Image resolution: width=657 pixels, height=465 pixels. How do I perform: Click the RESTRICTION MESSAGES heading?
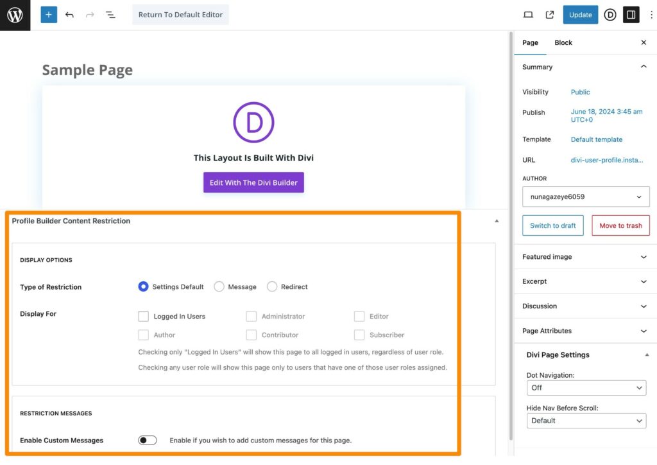[x=56, y=414]
